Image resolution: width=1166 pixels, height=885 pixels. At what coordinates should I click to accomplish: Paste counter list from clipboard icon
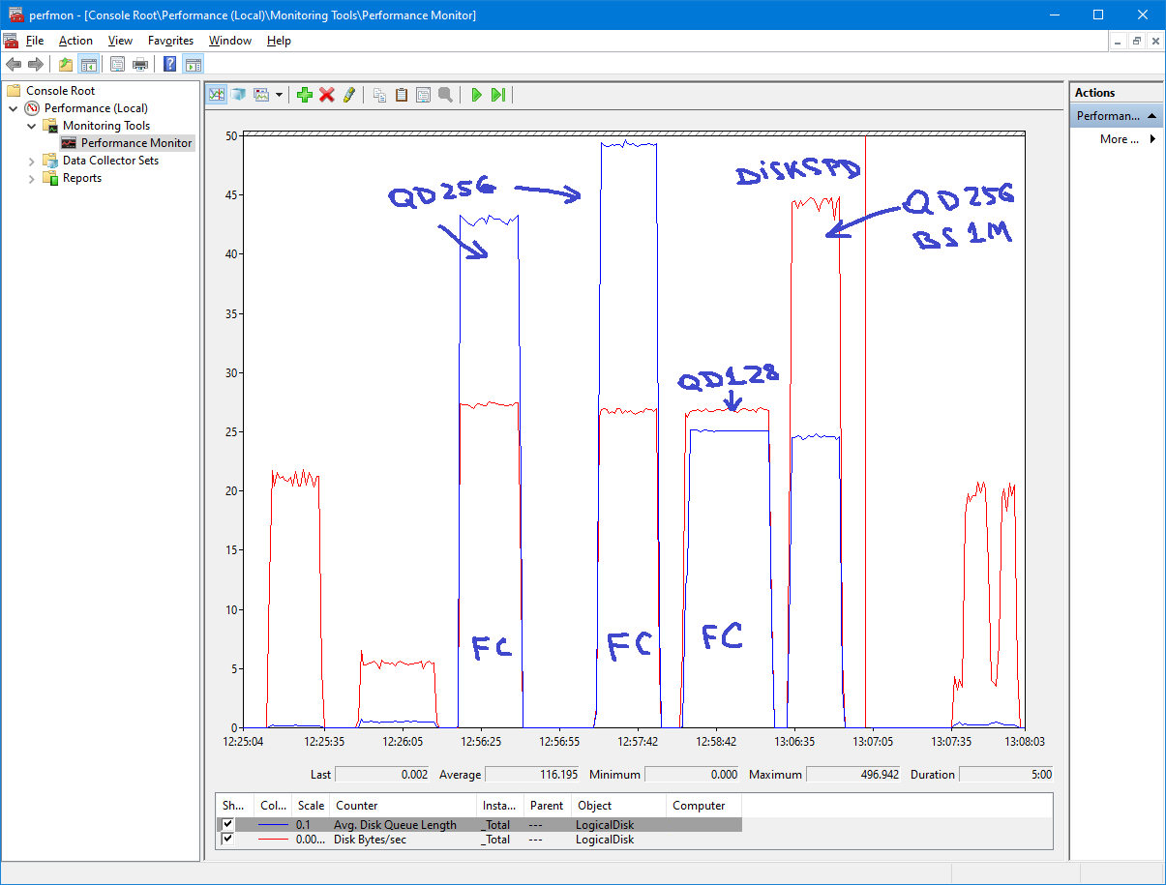click(402, 94)
